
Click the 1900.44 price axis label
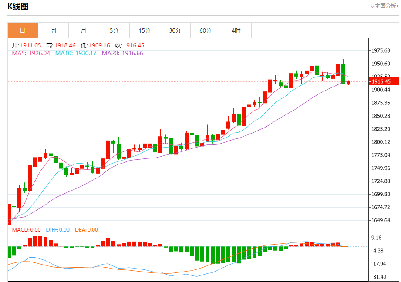pyautogui.click(x=381, y=90)
